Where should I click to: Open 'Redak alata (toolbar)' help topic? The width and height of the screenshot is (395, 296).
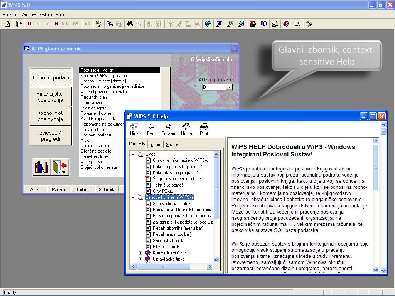[x=172, y=234]
